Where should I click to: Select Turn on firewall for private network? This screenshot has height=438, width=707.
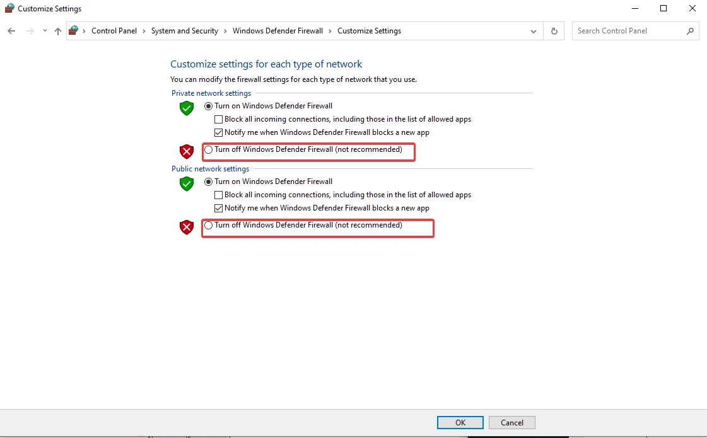pyautogui.click(x=208, y=107)
